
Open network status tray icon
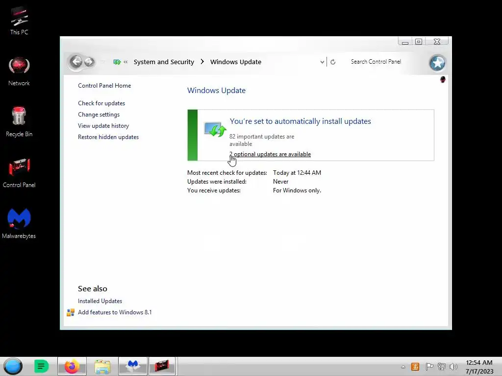pos(442,367)
